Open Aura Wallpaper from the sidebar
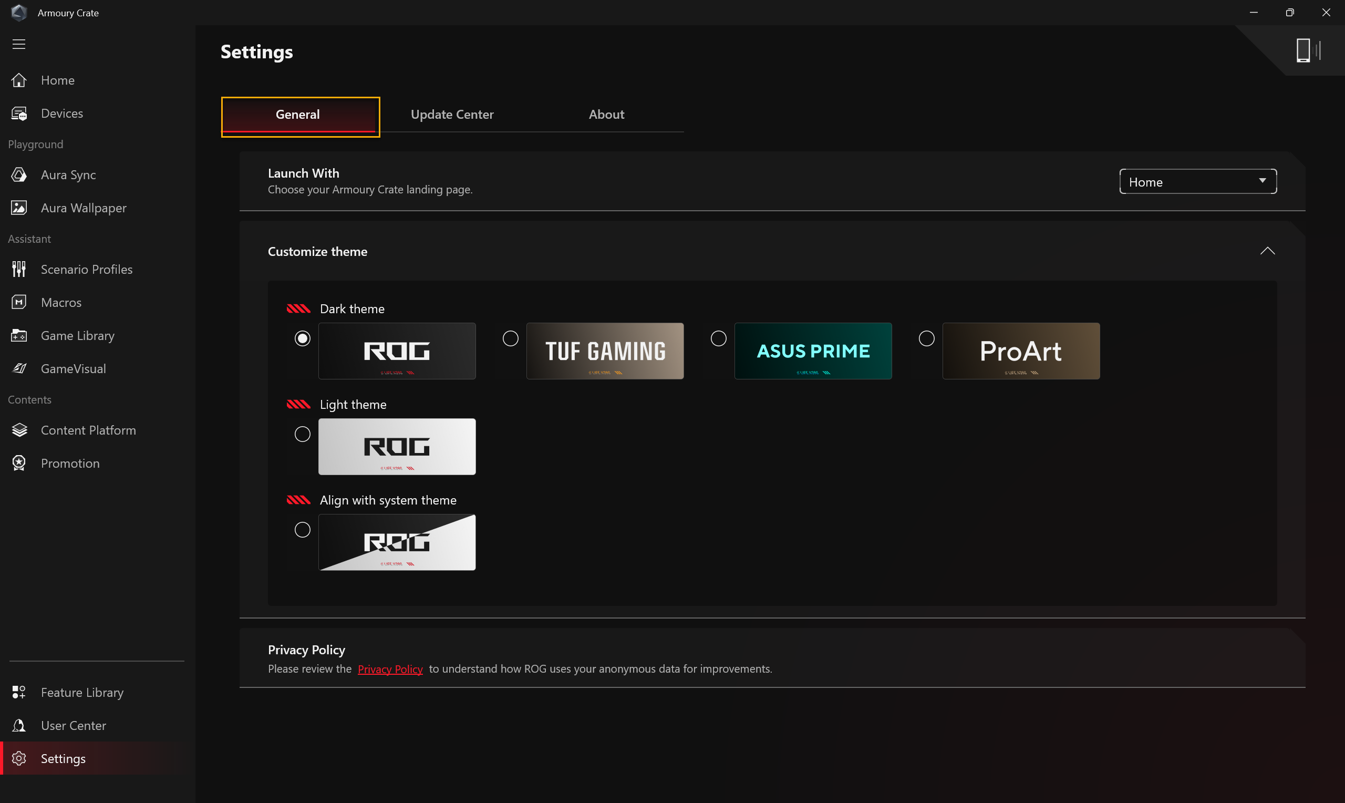The width and height of the screenshot is (1345, 803). click(84, 208)
